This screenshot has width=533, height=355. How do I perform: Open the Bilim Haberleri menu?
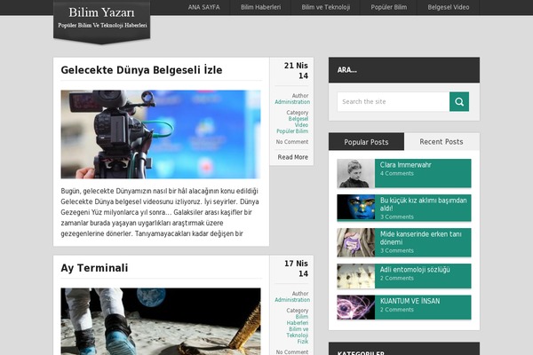coord(260,7)
